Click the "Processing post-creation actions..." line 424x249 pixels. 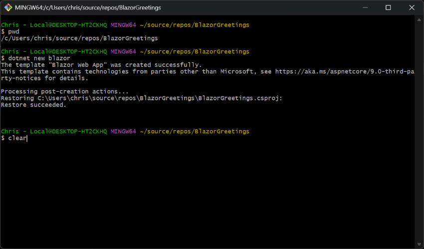pos(65,92)
